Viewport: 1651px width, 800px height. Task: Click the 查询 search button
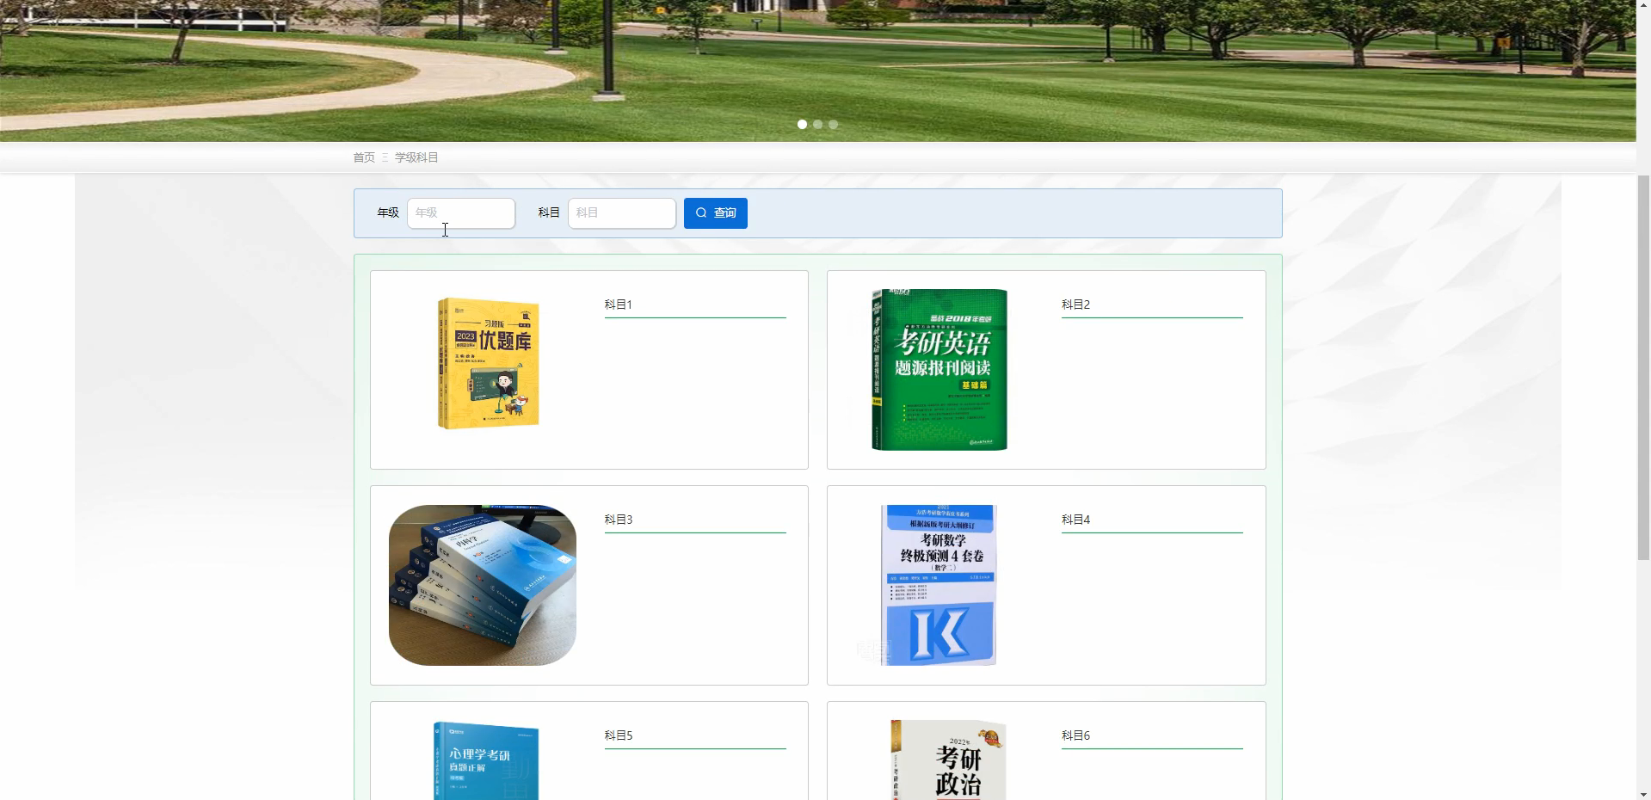tap(715, 213)
